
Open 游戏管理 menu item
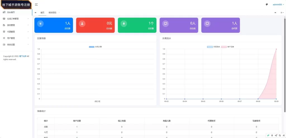pyautogui.click(x=16, y=25)
